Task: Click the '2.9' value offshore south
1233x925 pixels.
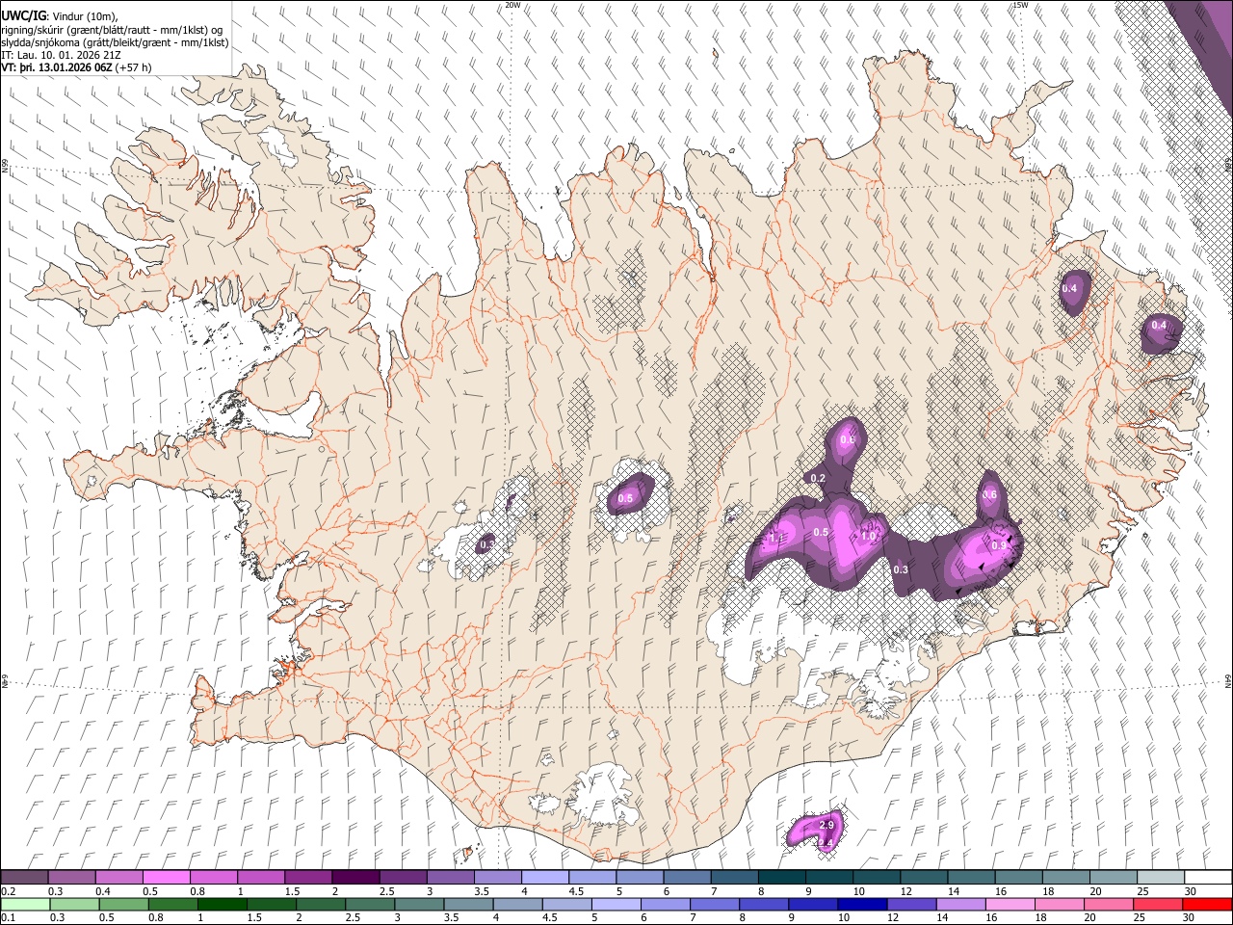Action: click(x=826, y=826)
